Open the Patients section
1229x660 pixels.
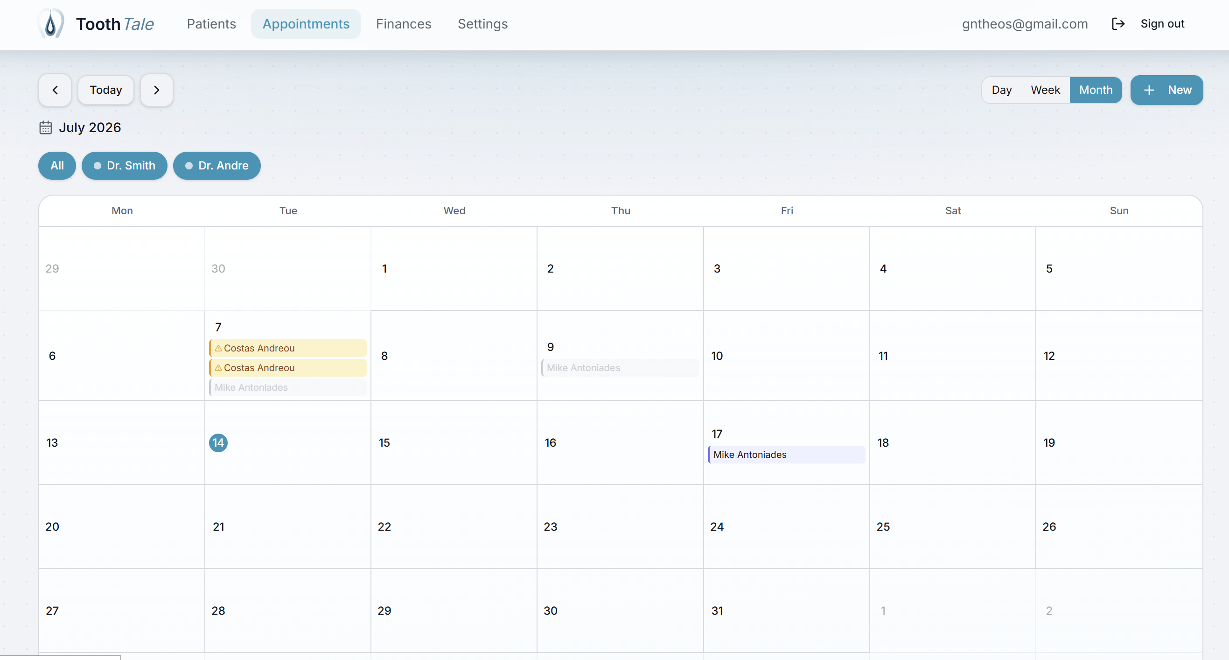tap(211, 24)
